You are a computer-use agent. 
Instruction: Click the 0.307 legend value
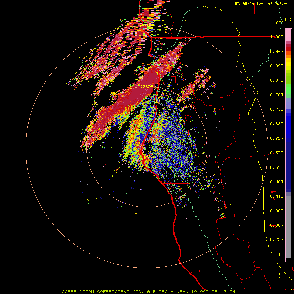point(277,225)
